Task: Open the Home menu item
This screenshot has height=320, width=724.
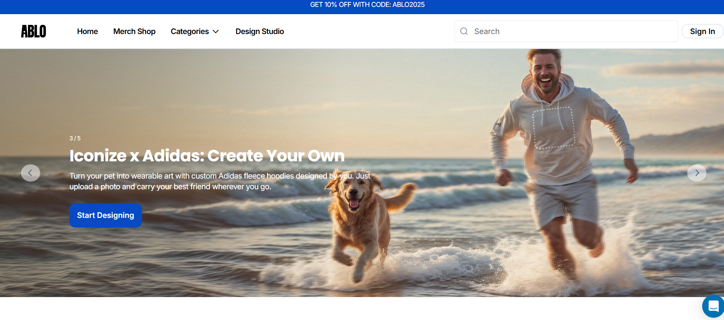Action: pyautogui.click(x=87, y=31)
